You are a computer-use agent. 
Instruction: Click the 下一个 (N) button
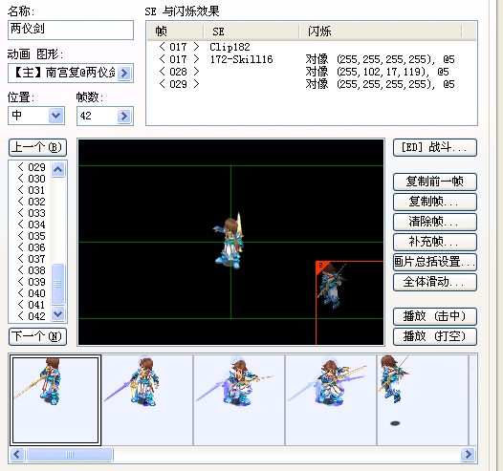[38, 336]
